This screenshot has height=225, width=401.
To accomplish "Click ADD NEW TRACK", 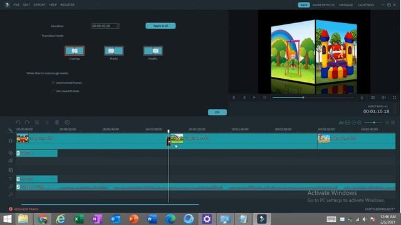I will click(24, 209).
